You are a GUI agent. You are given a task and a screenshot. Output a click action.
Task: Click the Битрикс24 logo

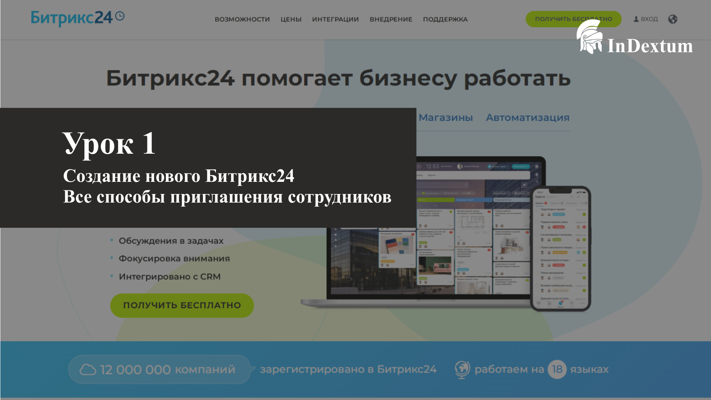71,18
